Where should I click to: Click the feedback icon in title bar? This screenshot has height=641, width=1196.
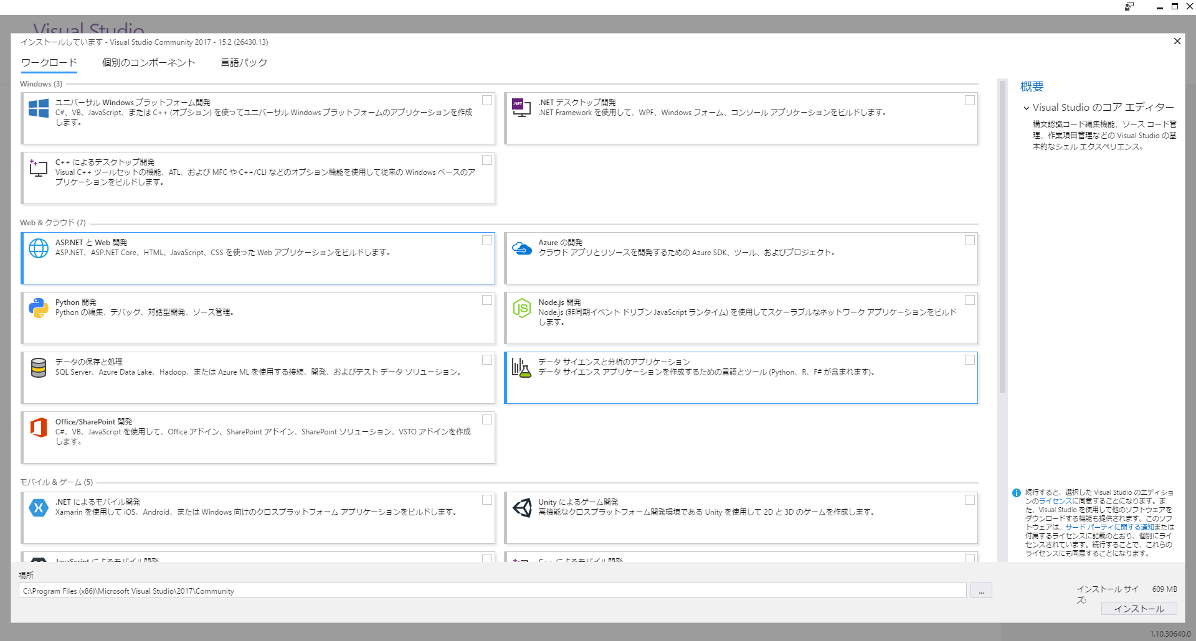[x=1129, y=6]
